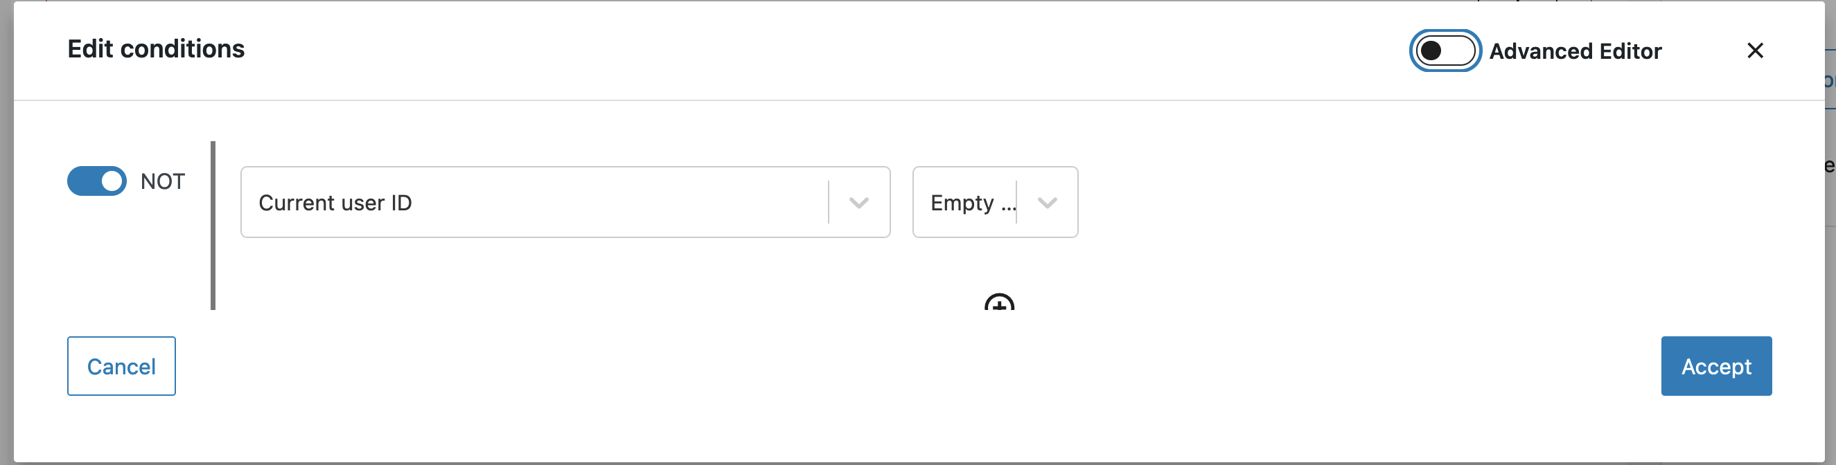1836x465 pixels.
Task: Expand the Empty operator chevron
Action: (1047, 203)
